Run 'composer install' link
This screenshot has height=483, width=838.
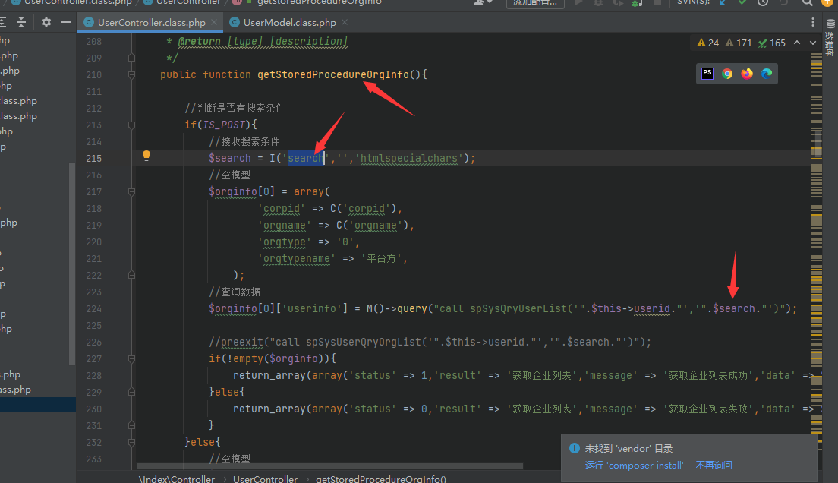(634, 466)
